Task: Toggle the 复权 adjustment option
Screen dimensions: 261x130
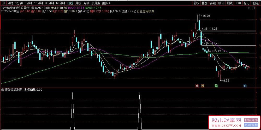Action: click(x=196, y=3)
